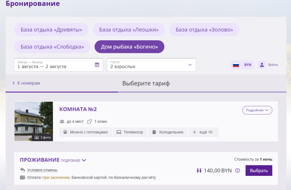Click the refrigerator amenity icon
The height and width of the screenshot is (190, 291).
[x=154, y=132]
